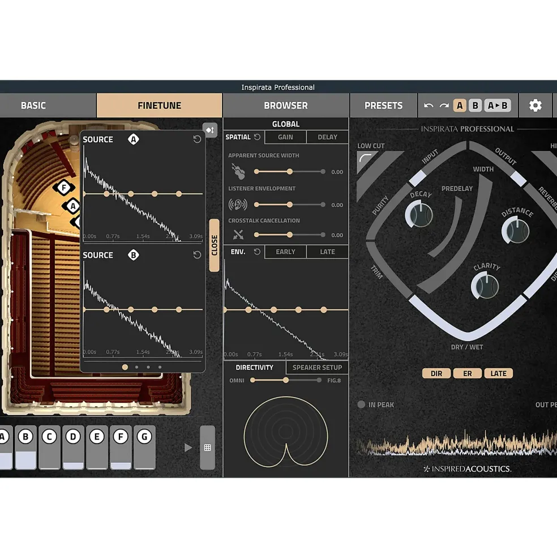Click the CLARITY knob
Image resolution: width=557 pixels, height=558 pixels.
pos(486,286)
